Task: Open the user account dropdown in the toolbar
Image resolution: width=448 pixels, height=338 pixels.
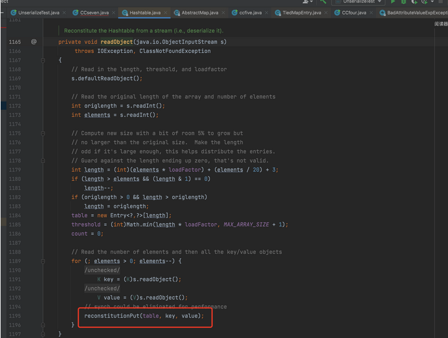Action: pyautogui.click(x=307, y=1)
